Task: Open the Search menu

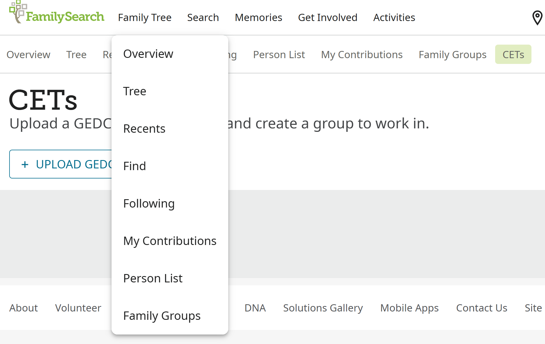Action: [x=203, y=18]
